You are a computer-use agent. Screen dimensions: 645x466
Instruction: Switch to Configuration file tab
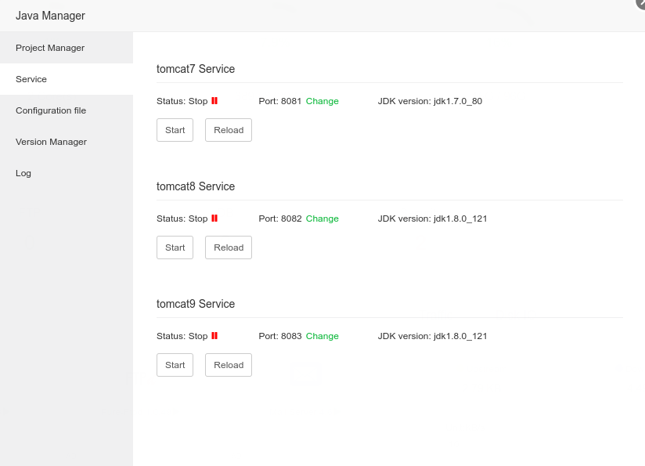(x=51, y=110)
